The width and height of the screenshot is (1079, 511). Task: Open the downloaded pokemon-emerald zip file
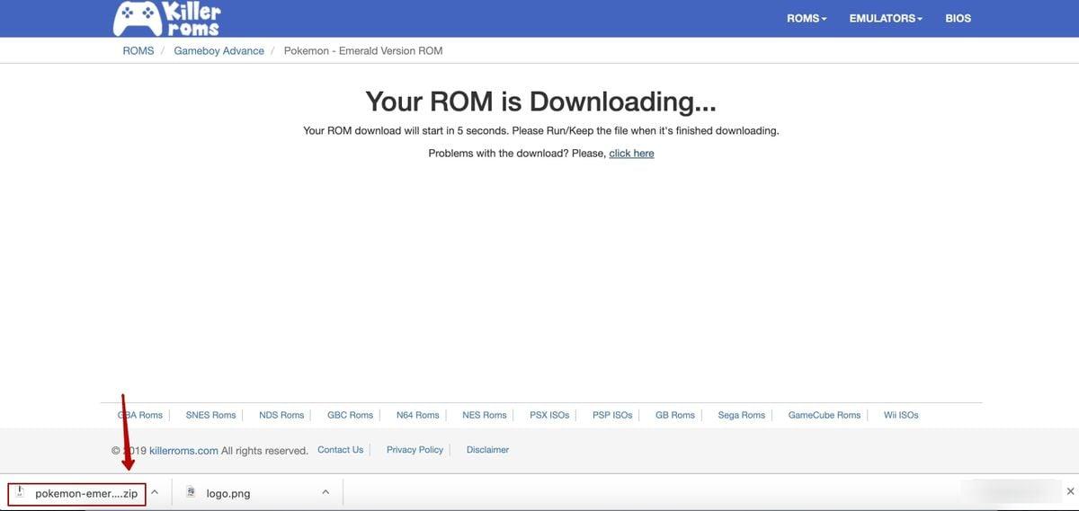77,493
